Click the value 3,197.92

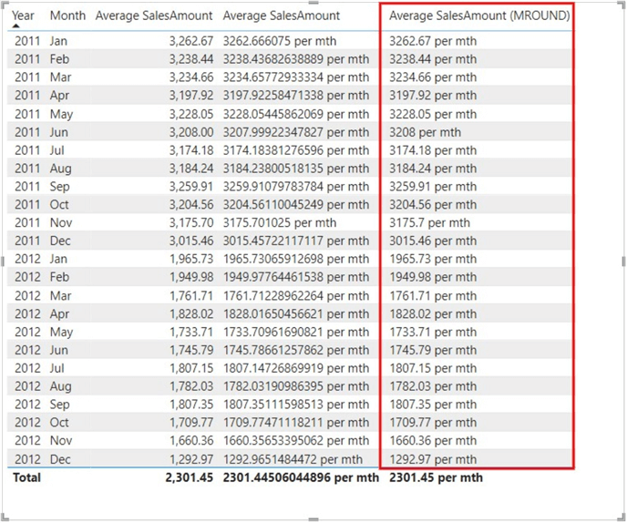click(191, 96)
